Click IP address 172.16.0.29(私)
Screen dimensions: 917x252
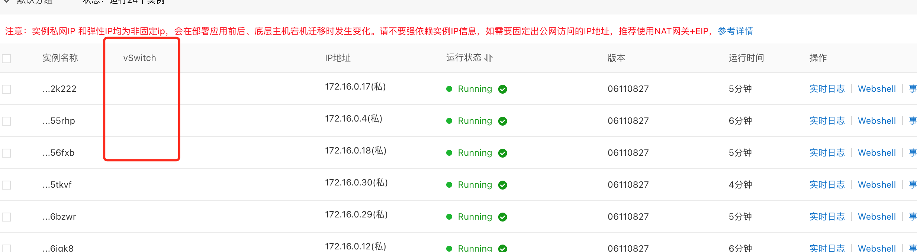click(x=357, y=214)
